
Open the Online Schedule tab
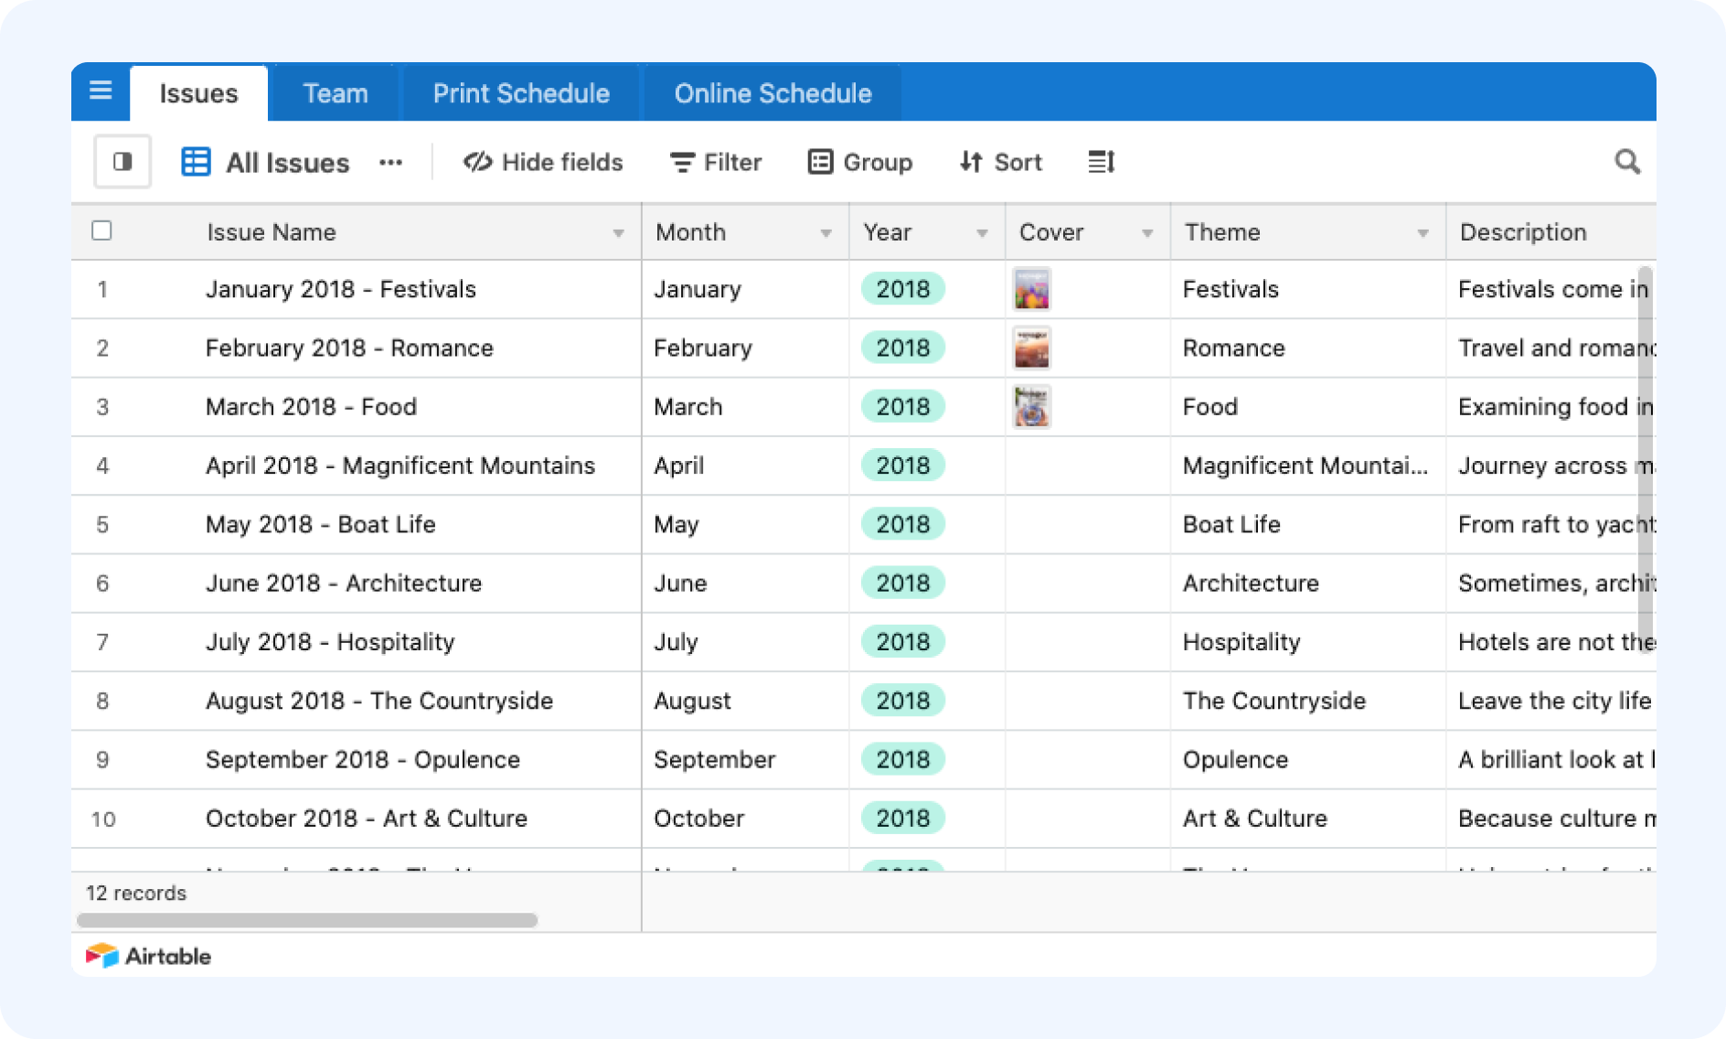click(x=772, y=93)
